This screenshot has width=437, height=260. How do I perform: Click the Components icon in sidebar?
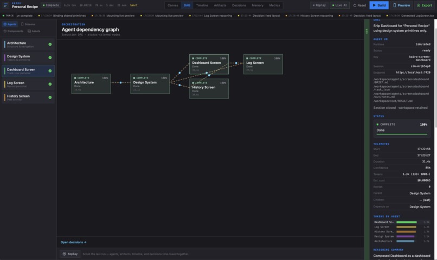5,31
